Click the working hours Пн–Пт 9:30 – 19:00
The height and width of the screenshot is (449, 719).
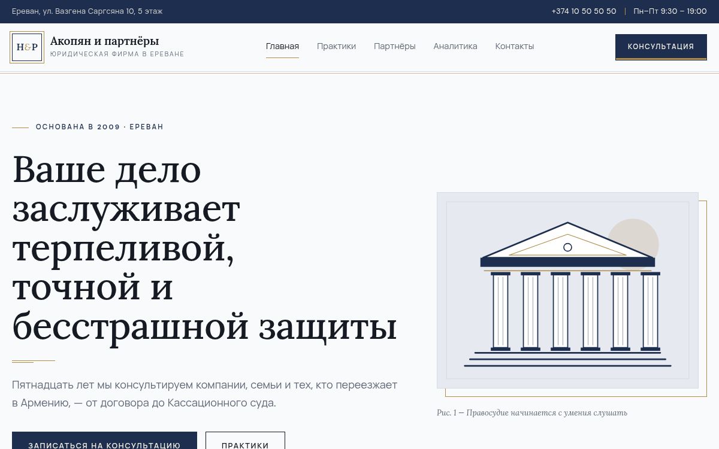tap(670, 11)
